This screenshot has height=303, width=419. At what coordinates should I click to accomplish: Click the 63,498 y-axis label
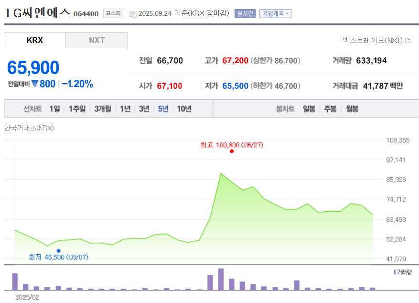pos(396,219)
